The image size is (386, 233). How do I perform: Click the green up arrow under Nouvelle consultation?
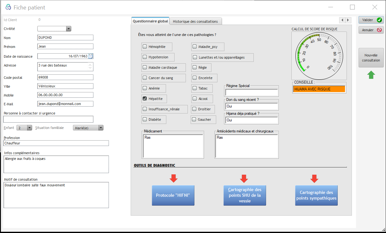click(371, 75)
